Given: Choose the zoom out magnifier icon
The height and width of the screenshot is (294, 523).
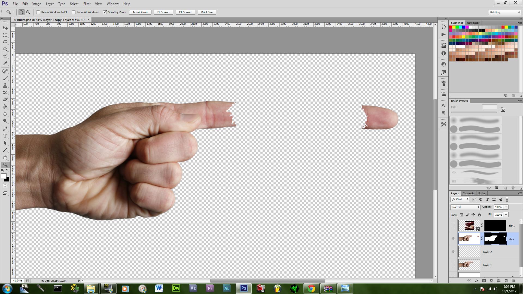Looking at the screenshot, I should click(x=28, y=12).
